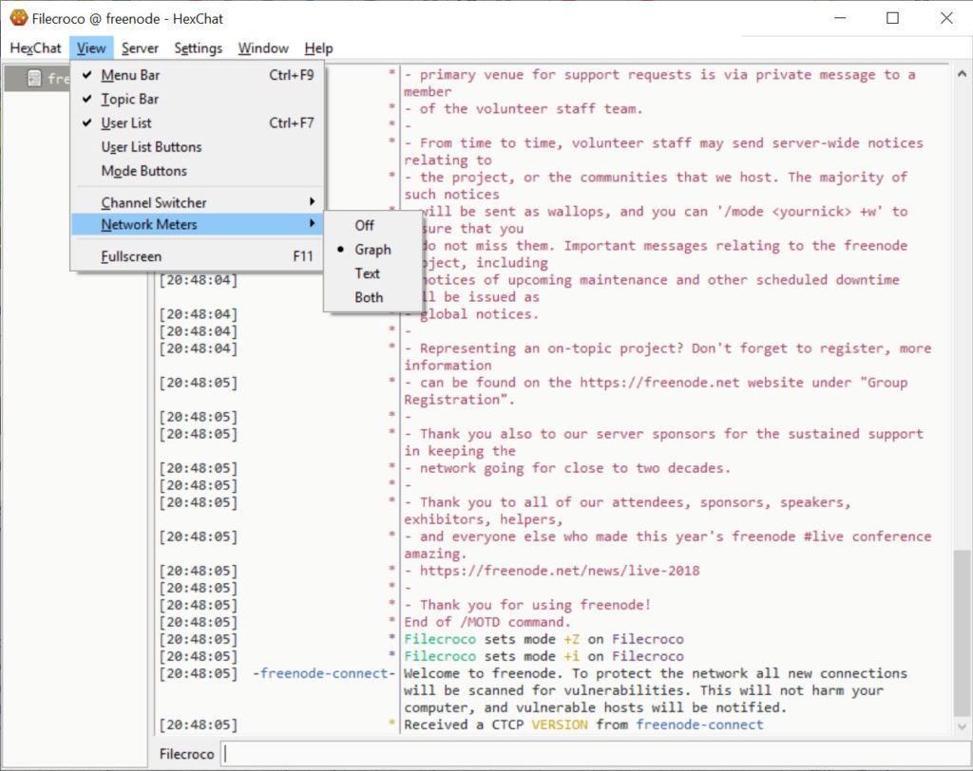Screen dimensions: 973x771
Task: Enable User List Buttons
Action: 198,147
